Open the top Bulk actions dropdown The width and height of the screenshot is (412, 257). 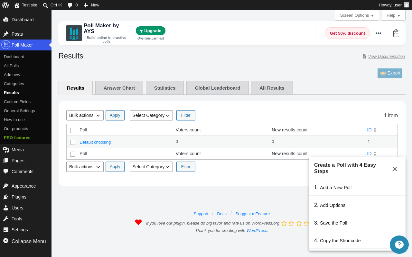(85, 115)
